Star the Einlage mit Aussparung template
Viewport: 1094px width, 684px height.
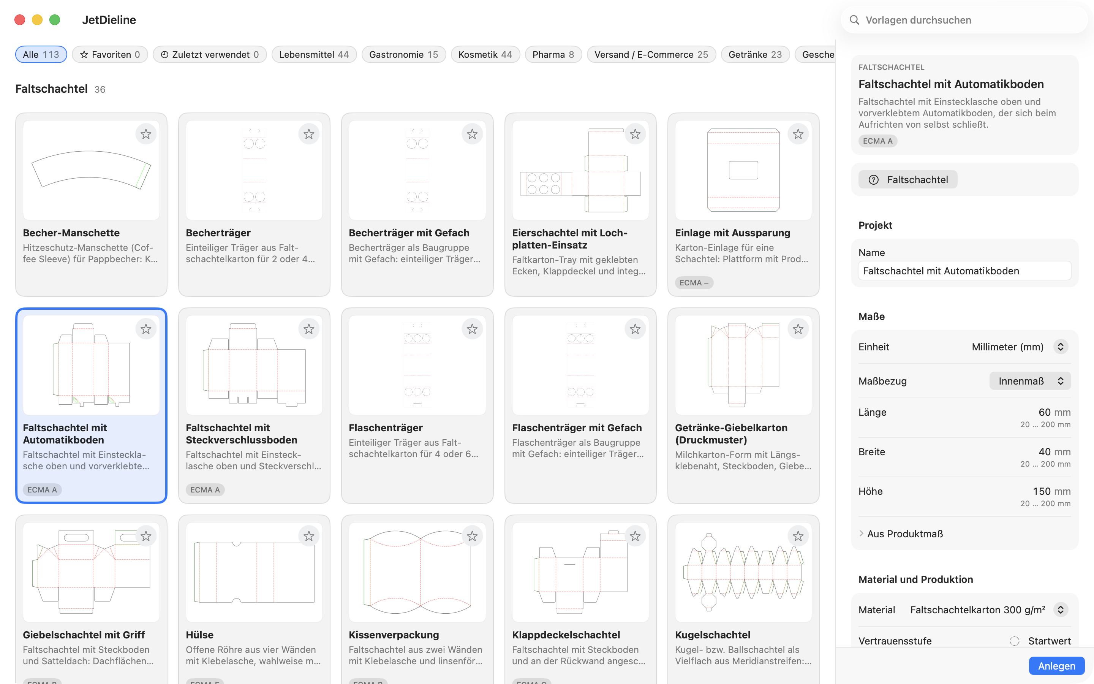click(x=798, y=134)
